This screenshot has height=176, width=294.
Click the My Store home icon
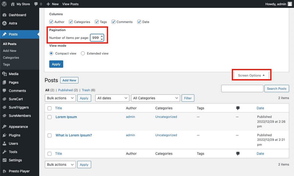coord(13,4)
